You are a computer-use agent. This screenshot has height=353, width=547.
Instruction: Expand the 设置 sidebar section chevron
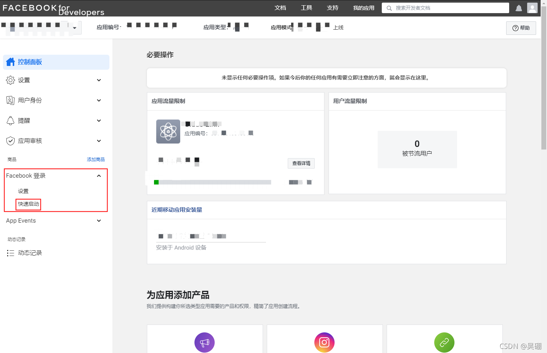[x=99, y=80]
